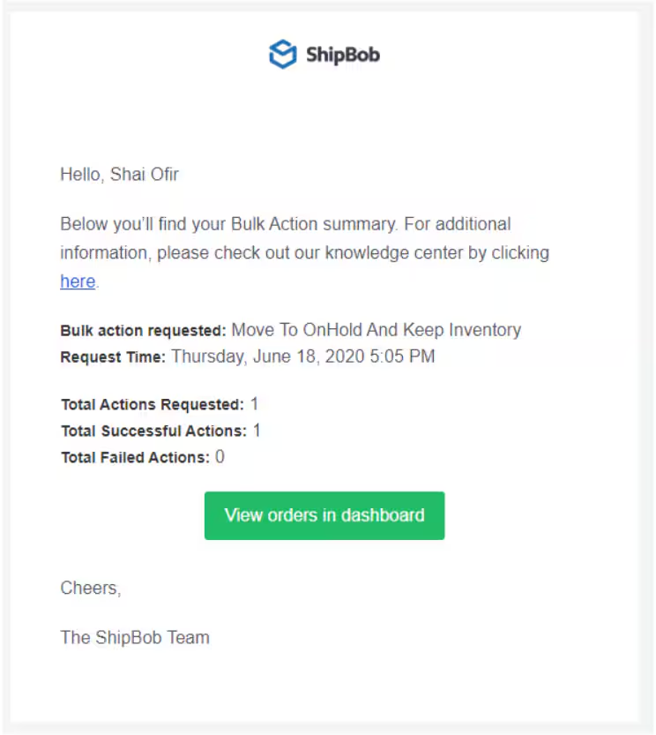The width and height of the screenshot is (656, 735).
Task: Select The ShipBob Team signature
Action: 134,637
